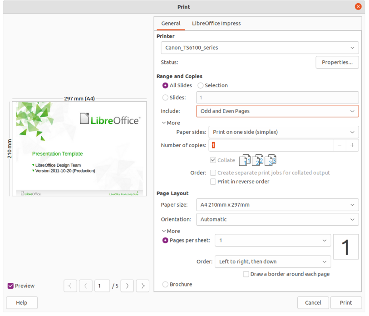
Task: Advance to the next preview page
Action: click(x=128, y=286)
